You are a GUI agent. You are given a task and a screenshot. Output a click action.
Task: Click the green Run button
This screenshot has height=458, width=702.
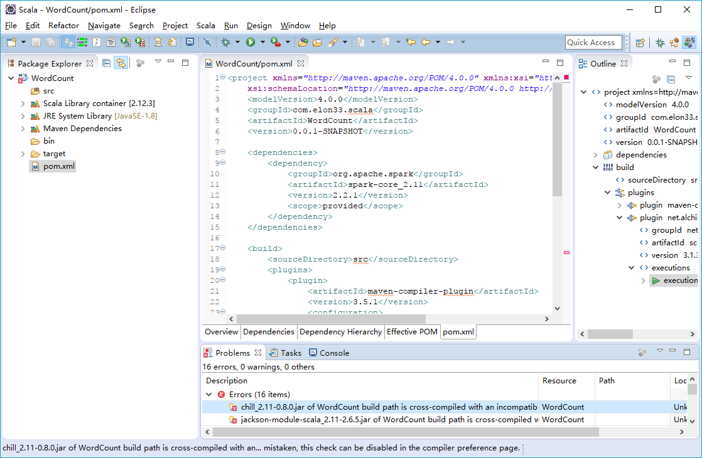(x=251, y=42)
